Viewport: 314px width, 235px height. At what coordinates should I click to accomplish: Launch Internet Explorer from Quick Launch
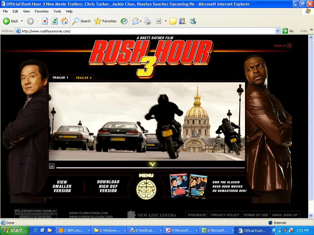(x=36, y=230)
